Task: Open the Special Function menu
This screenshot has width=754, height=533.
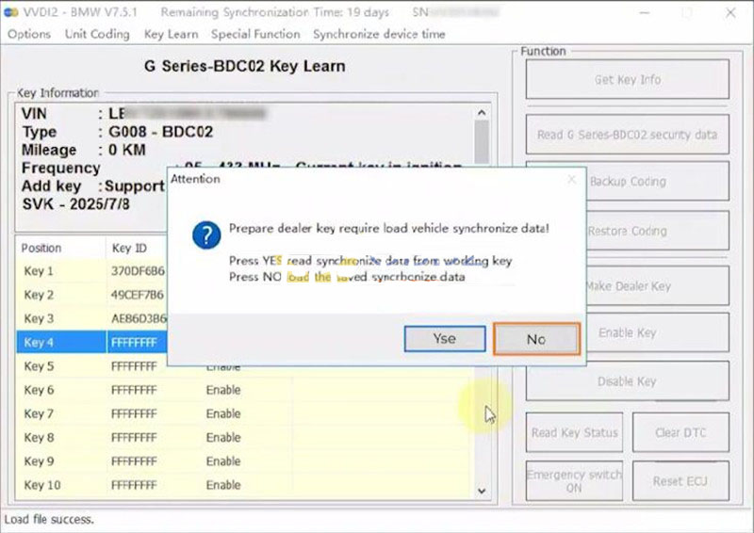Action: pos(255,34)
